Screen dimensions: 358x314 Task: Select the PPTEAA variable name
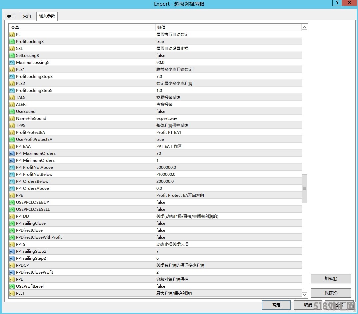(23, 147)
